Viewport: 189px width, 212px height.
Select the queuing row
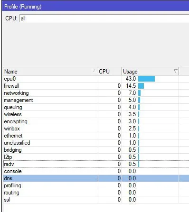click(x=96, y=107)
